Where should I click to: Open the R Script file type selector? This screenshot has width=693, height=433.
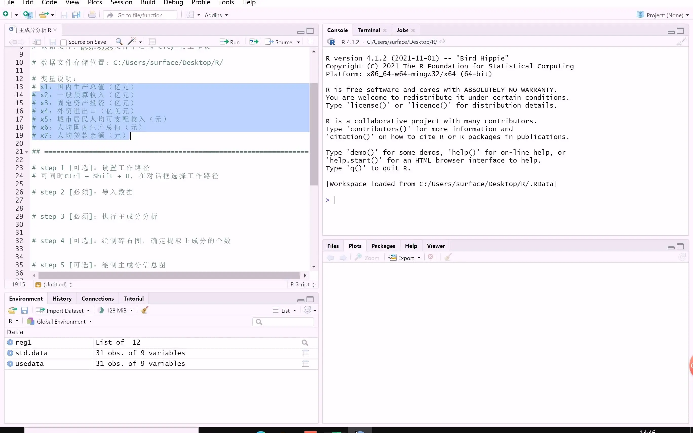click(302, 284)
